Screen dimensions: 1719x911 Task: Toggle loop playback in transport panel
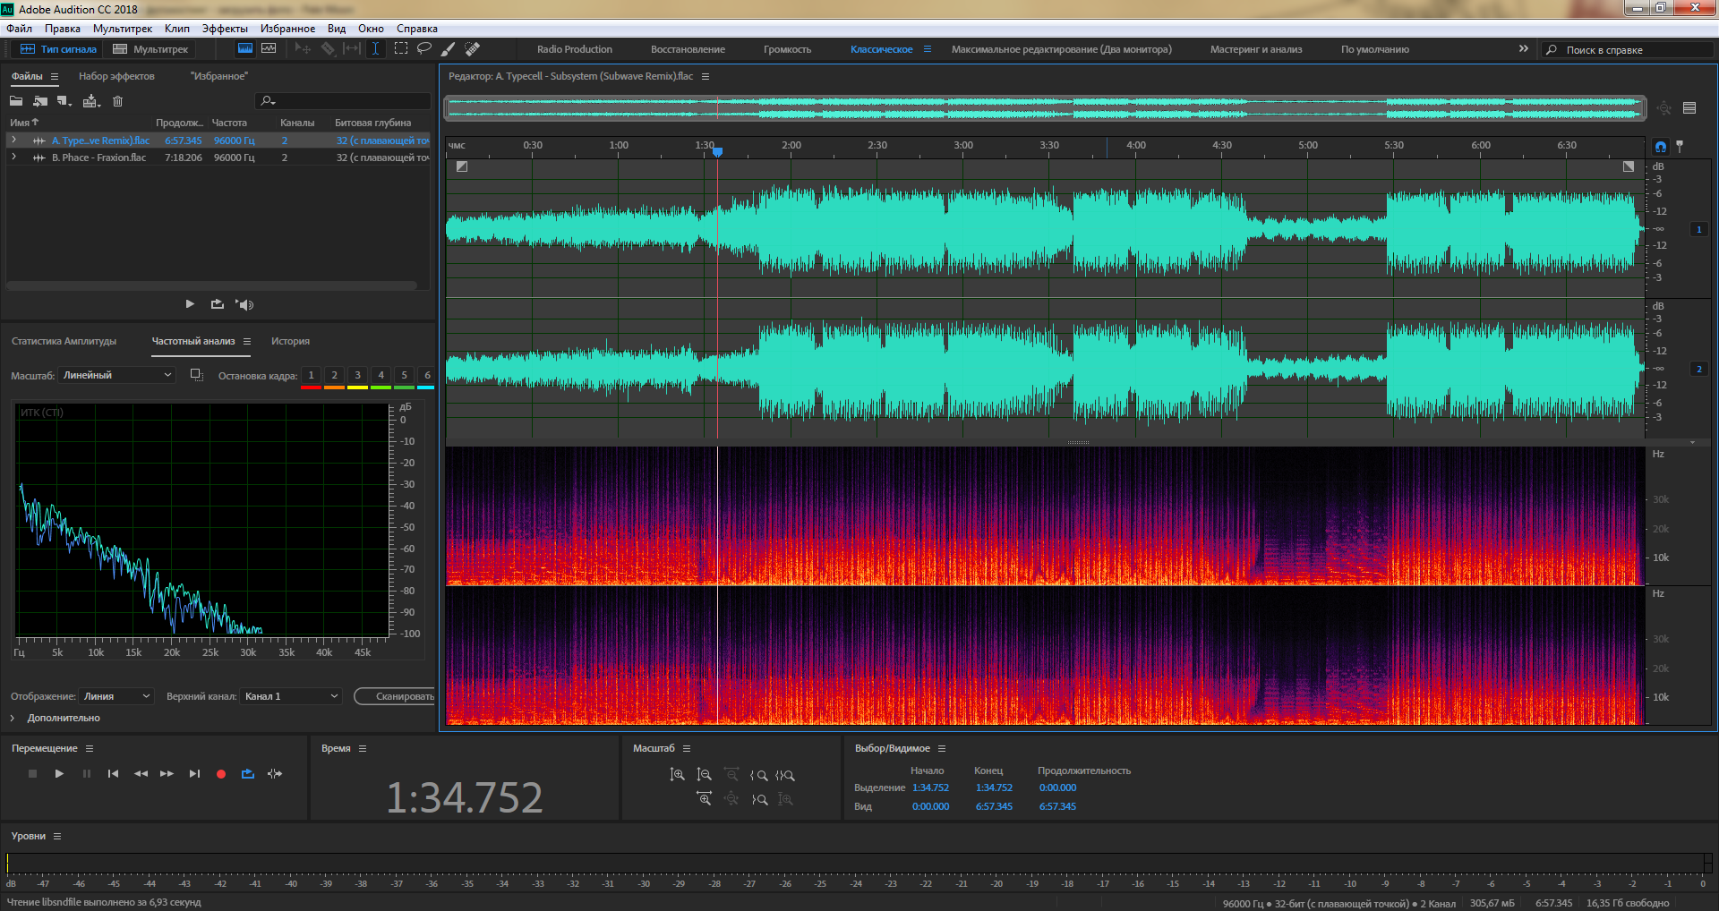248,774
